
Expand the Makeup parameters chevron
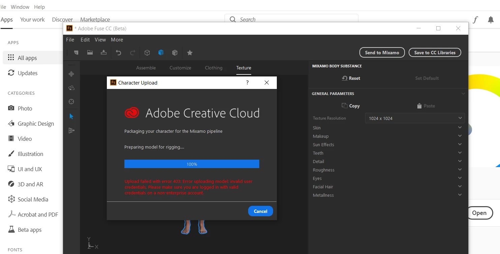pos(460,136)
